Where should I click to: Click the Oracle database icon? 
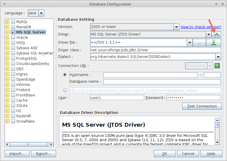(8, 38)
